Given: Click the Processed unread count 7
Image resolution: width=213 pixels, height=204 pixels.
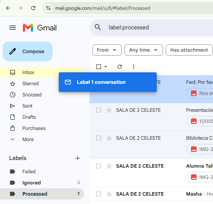Looking at the screenshot, I should 78,194.
